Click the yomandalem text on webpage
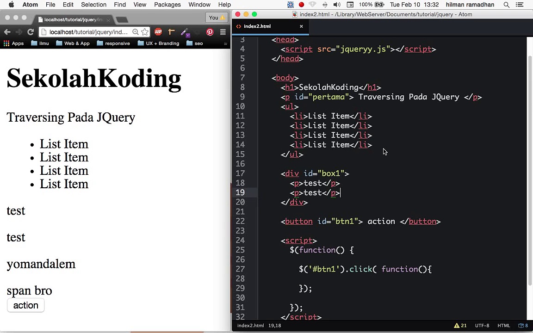This screenshot has width=533, height=333. (41, 264)
